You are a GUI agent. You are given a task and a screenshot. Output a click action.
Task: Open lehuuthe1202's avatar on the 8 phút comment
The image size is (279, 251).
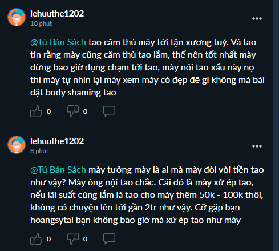point(17,145)
